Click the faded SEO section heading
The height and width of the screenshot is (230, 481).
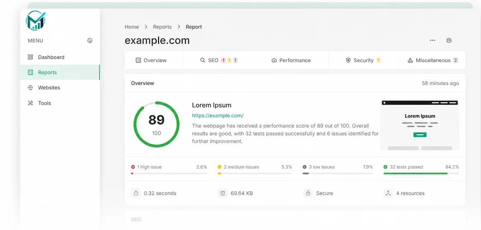click(136, 220)
